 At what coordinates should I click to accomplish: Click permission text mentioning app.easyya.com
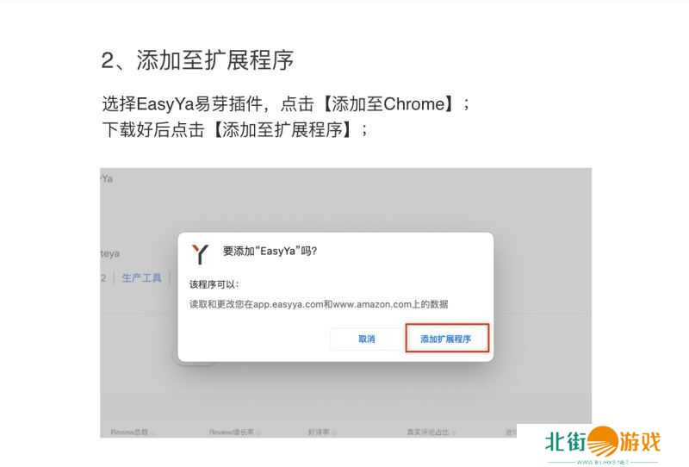tap(319, 304)
